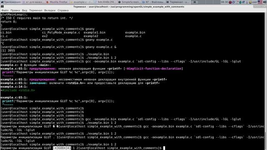Screen dimensions: 267x150
Task: Click the example2 filename in the listing
Action: (91, 36)
